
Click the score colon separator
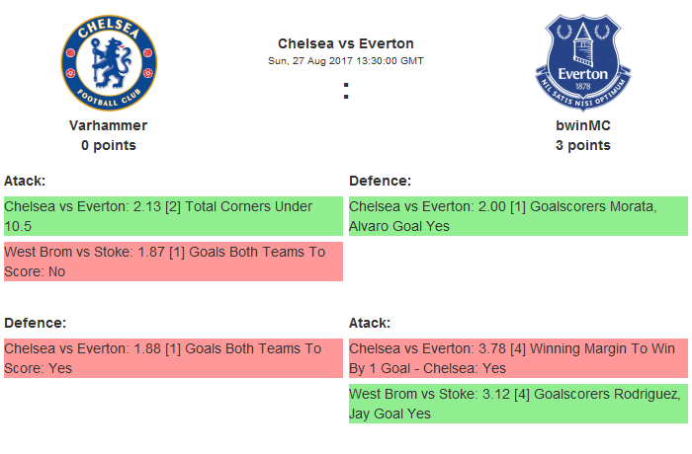(x=346, y=91)
